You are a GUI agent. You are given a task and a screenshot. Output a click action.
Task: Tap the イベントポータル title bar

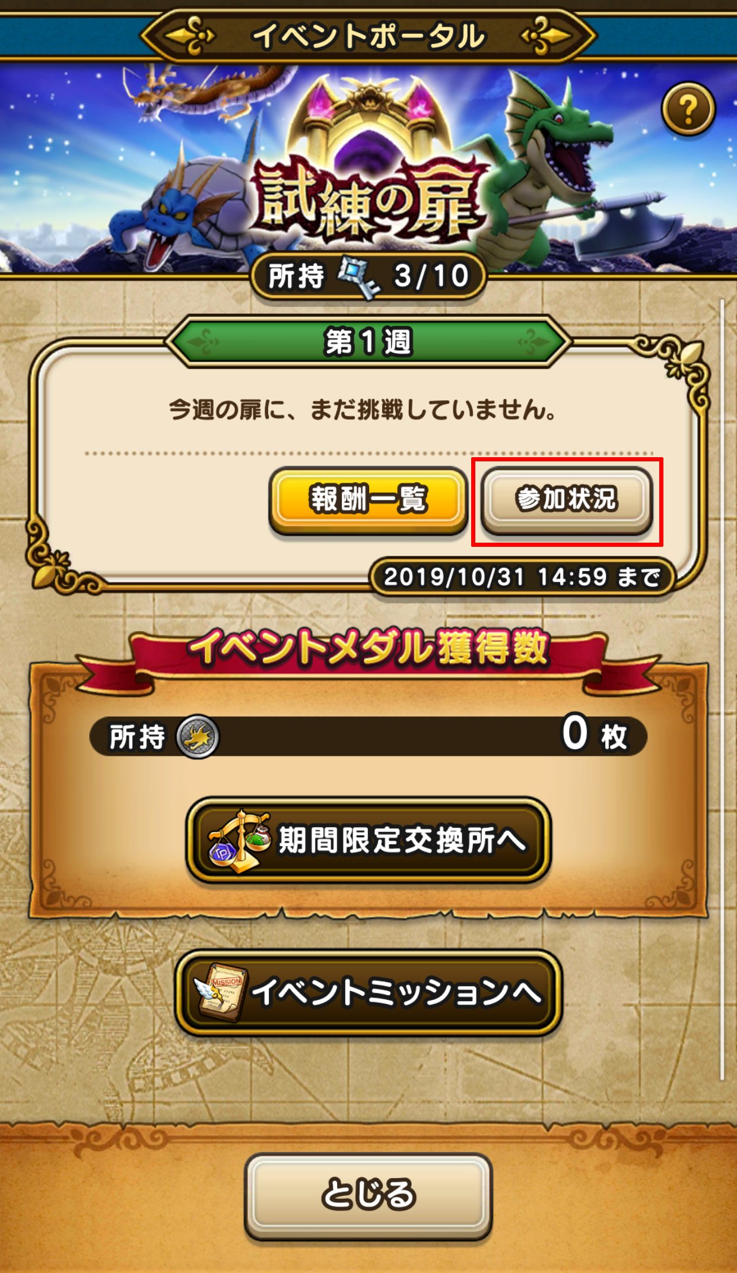368,36
